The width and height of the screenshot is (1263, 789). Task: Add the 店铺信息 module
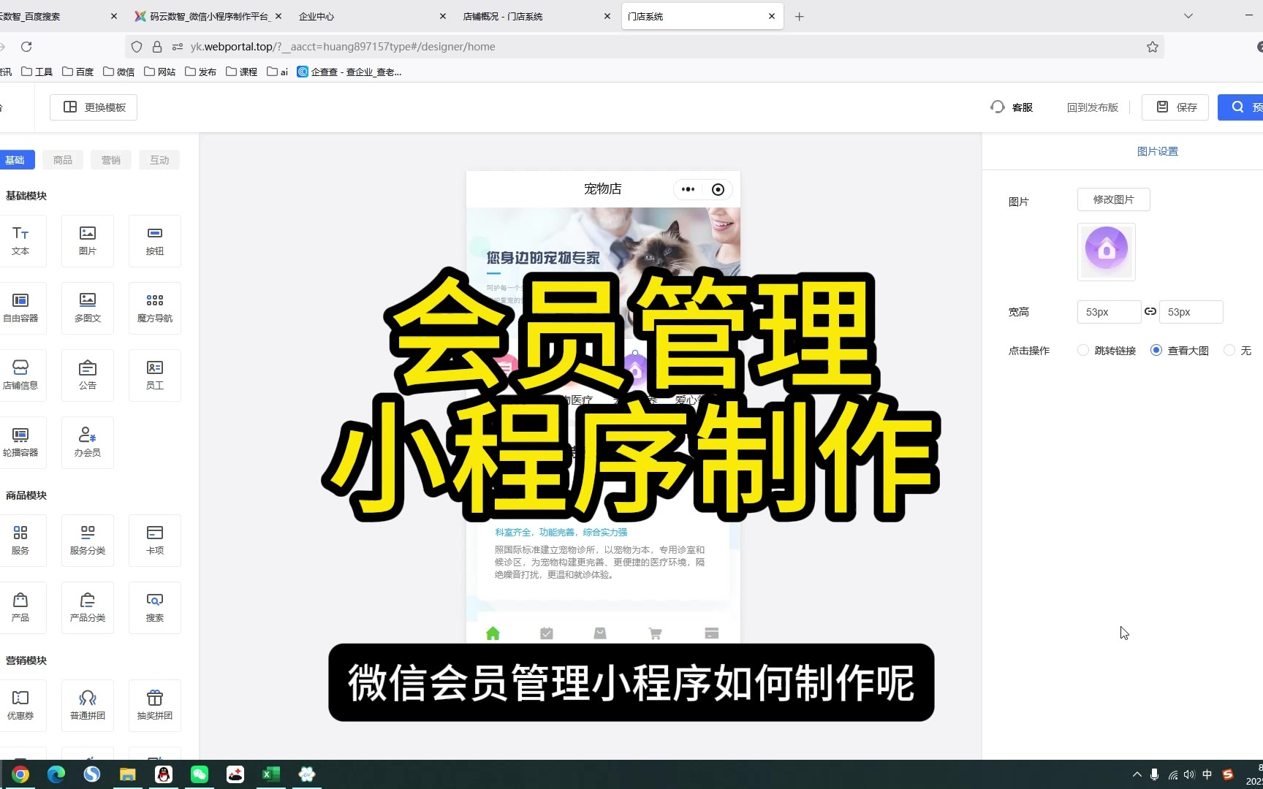tap(20, 376)
